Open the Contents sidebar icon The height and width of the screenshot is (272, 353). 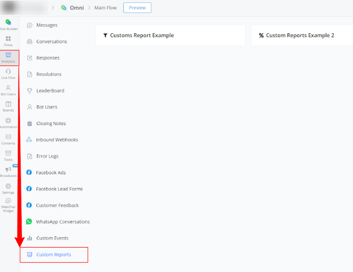pos(8,137)
